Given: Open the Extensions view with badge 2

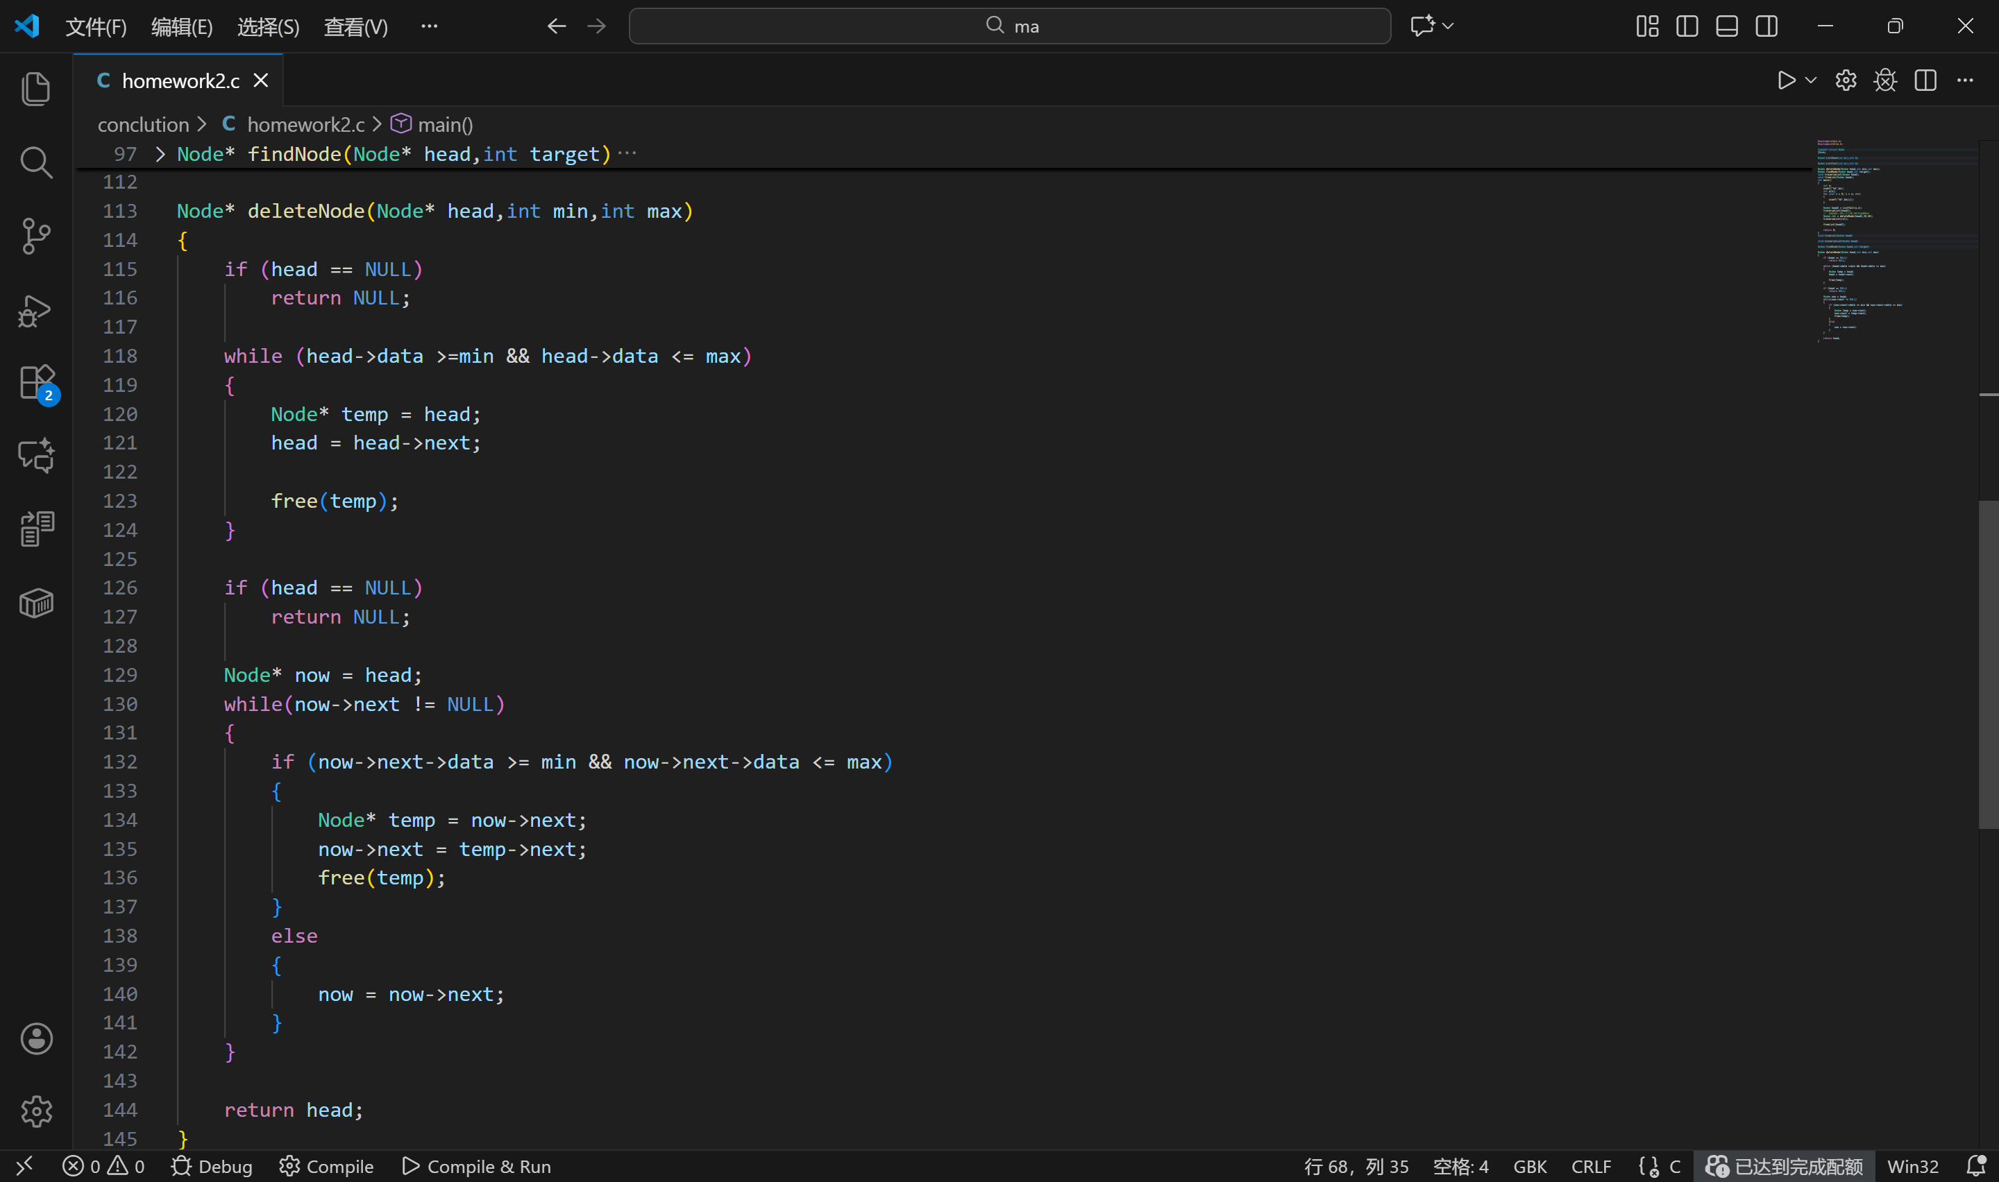Looking at the screenshot, I should [x=36, y=383].
